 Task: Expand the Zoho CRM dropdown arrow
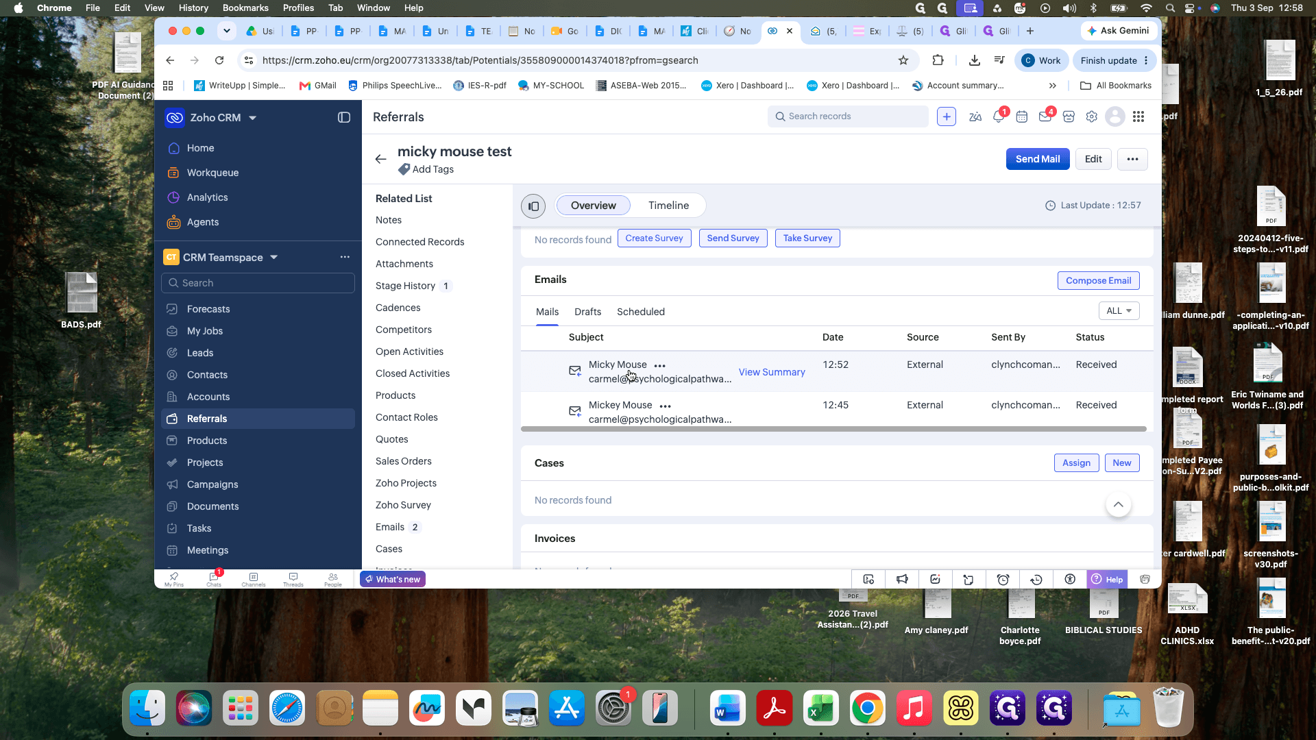coord(253,118)
